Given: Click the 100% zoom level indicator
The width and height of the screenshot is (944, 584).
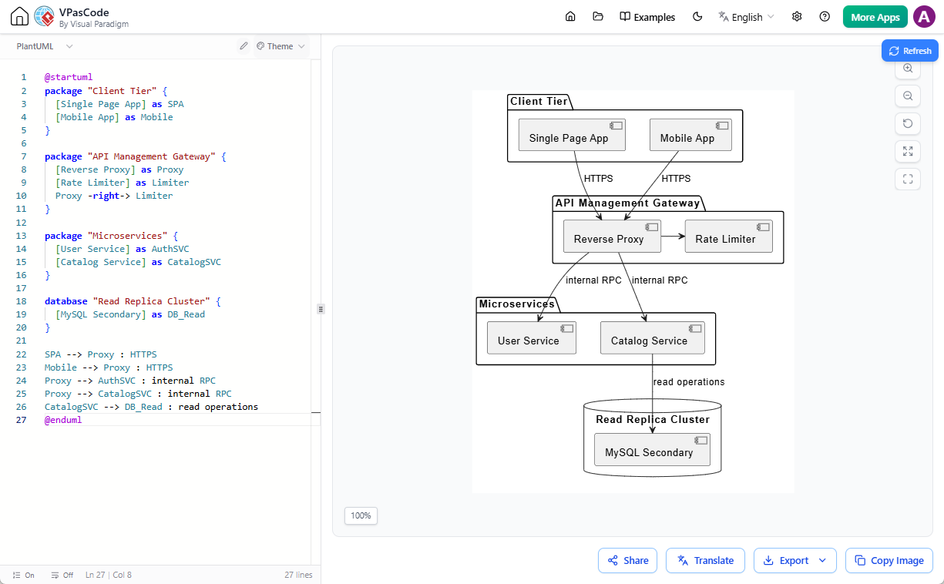Looking at the screenshot, I should pyautogui.click(x=361, y=515).
